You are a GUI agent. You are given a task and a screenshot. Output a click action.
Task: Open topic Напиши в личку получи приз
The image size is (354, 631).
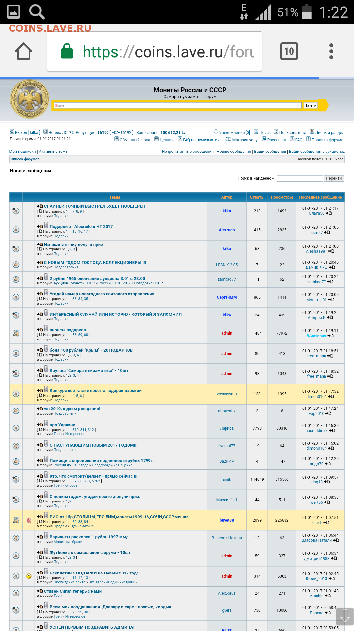pyautogui.click(x=73, y=245)
